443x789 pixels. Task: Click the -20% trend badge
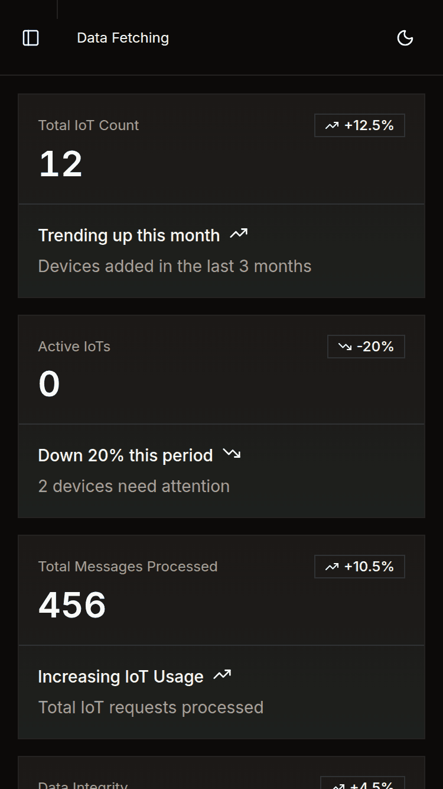click(x=366, y=347)
